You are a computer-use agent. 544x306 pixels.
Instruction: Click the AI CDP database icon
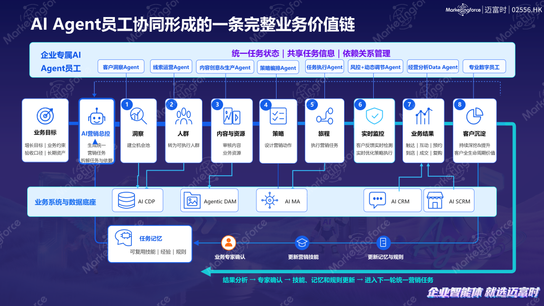pos(126,200)
